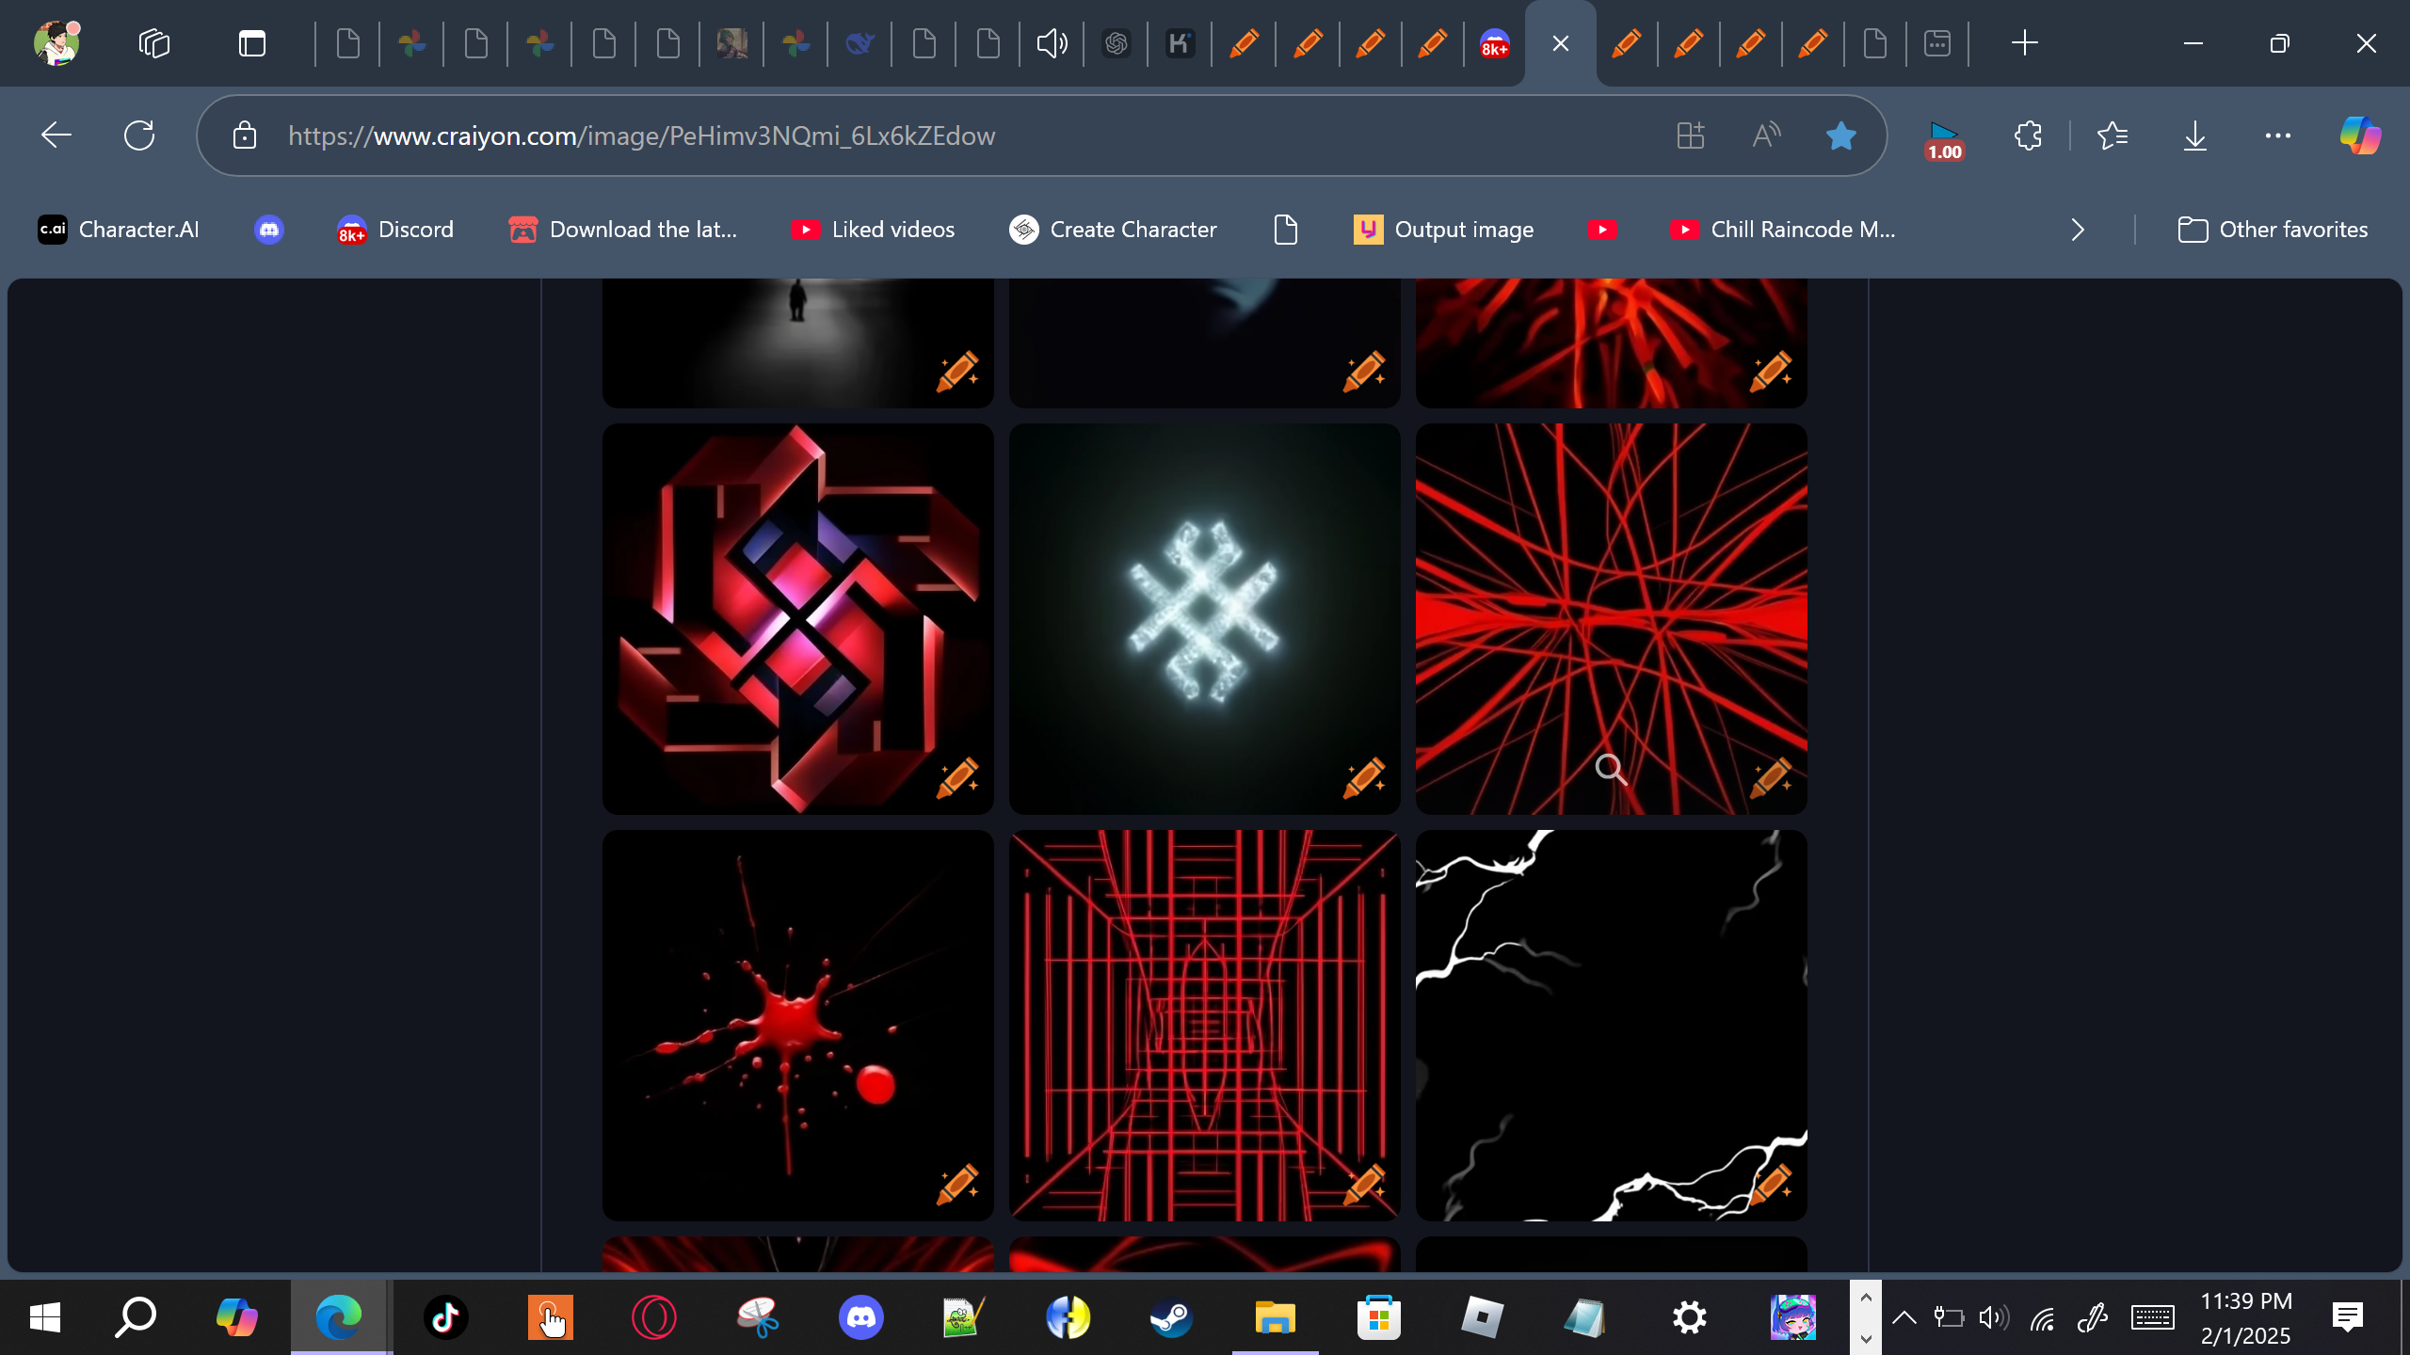Toggle vertical tabs pane button
This screenshot has height=1355, width=2410.
pos(251,43)
